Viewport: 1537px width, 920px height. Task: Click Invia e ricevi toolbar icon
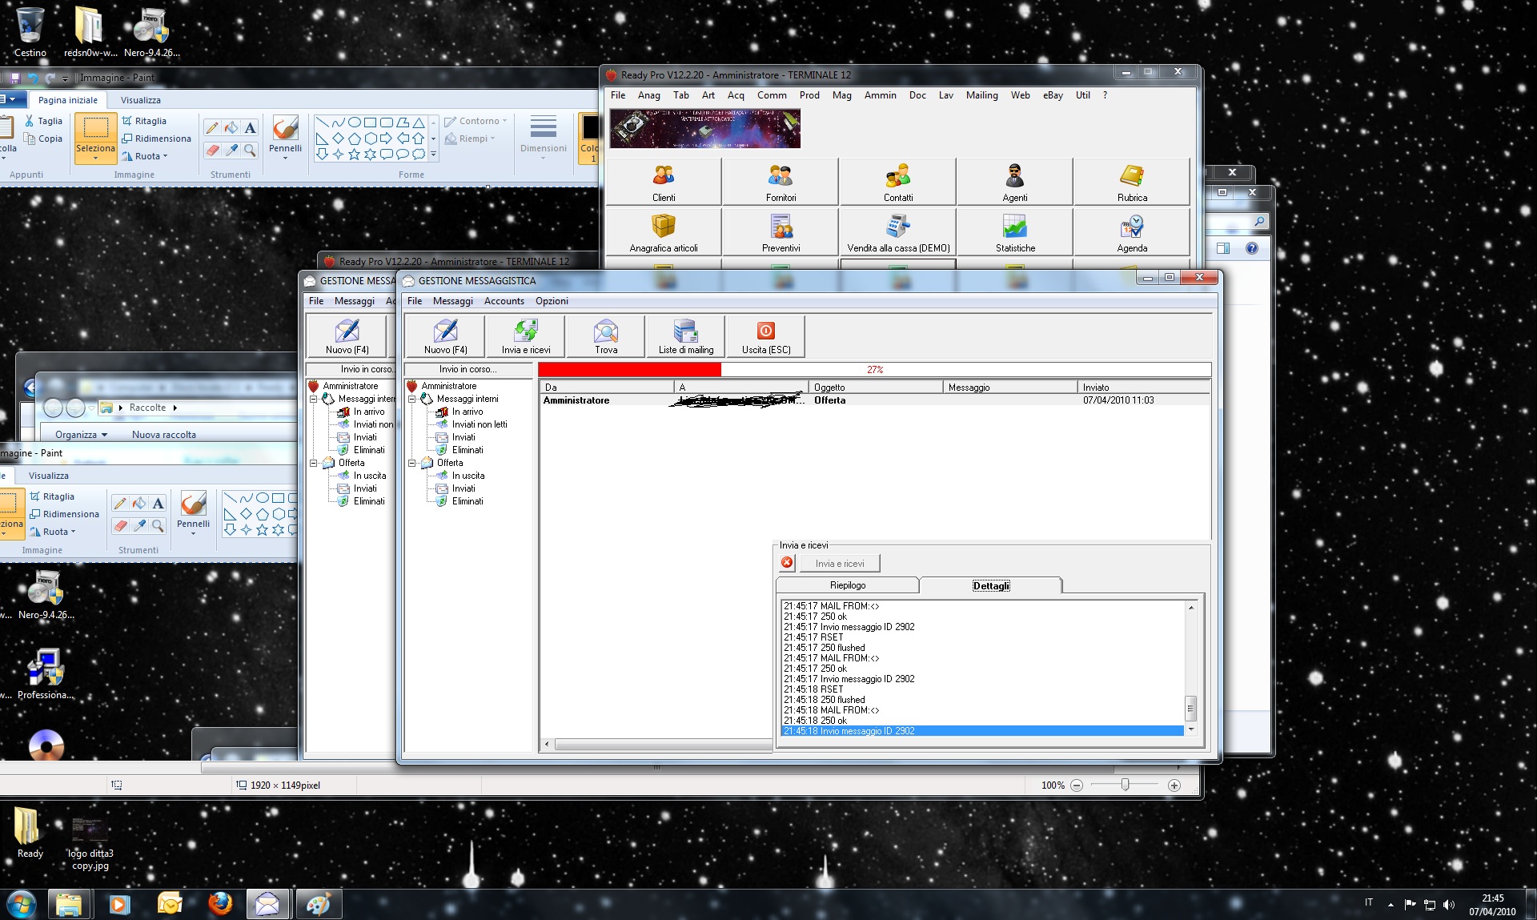(x=526, y=336)
